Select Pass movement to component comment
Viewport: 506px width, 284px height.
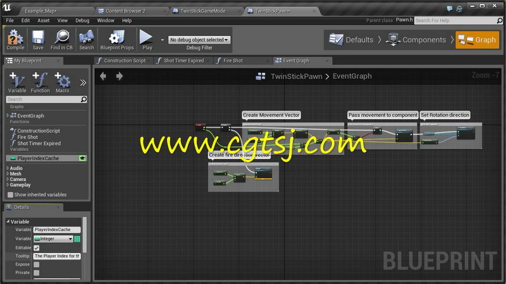click(x=383, y=115)
